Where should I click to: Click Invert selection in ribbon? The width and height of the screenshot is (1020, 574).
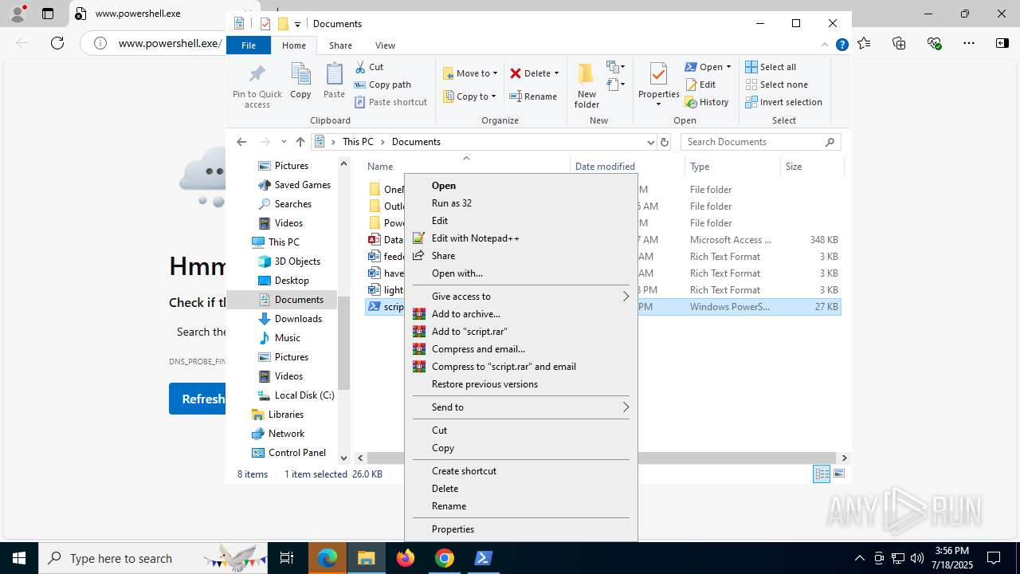[783, 102]
